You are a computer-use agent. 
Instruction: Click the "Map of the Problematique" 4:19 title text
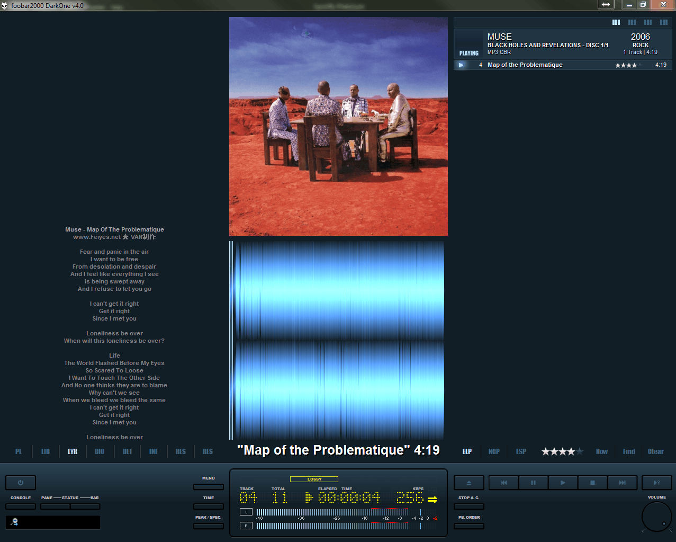tap(338, 450)
